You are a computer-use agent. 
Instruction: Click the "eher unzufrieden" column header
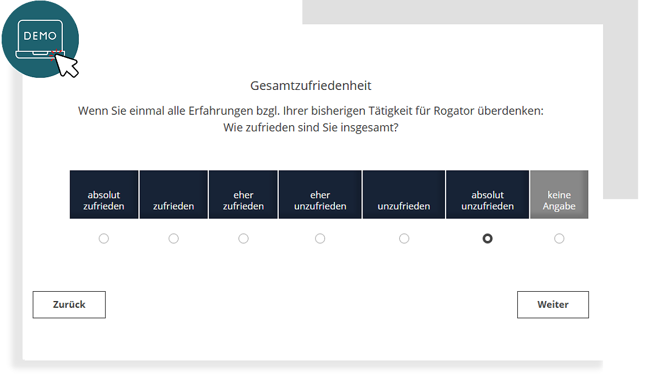pos(320,194)
